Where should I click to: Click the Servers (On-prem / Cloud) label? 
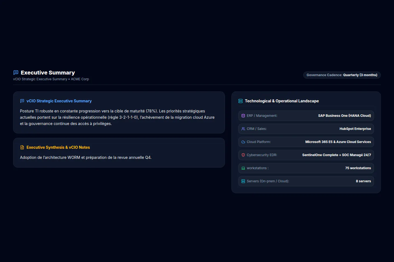[268, 181]
